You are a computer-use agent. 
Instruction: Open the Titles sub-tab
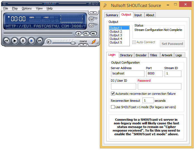[153, 55]
